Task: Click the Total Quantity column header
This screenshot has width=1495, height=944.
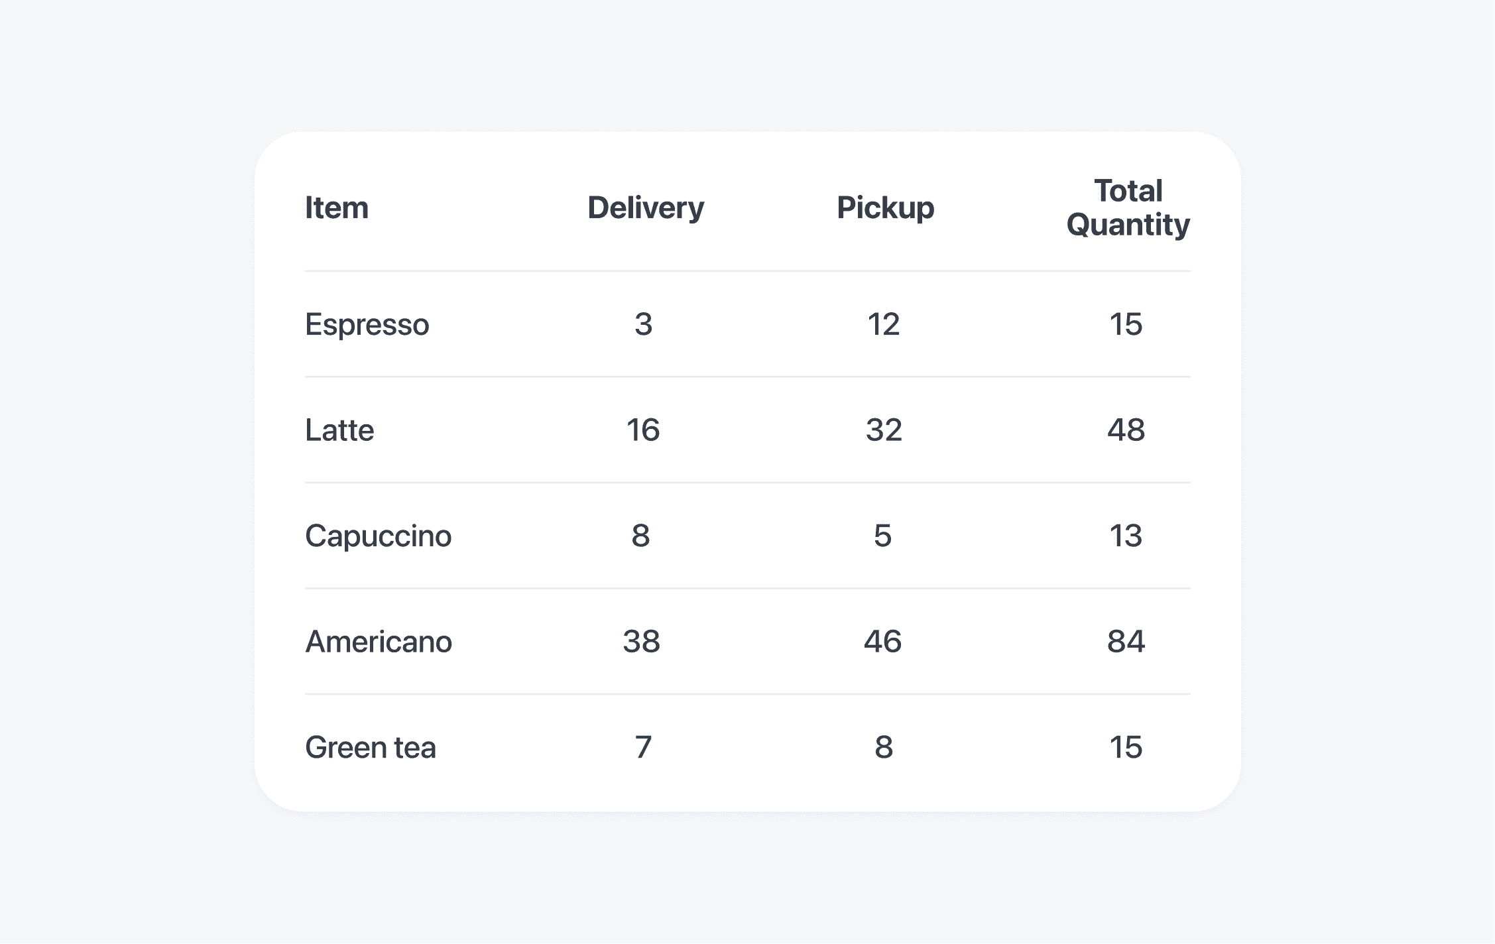Action: click(1127, 207)
